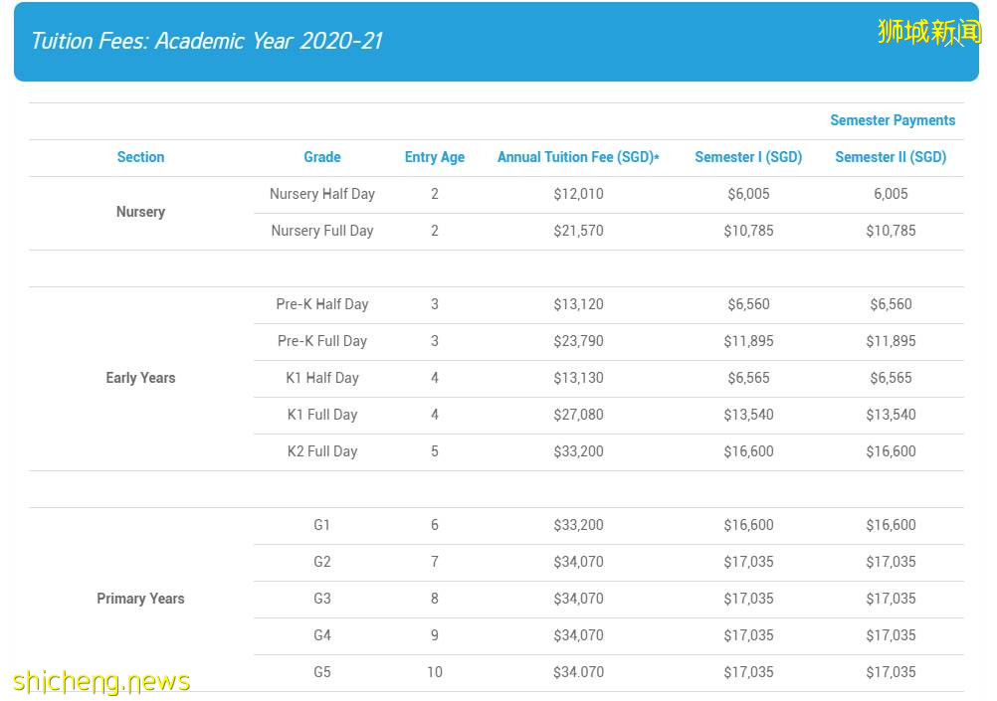Click the Primary Years section label
This screenshot has width=997, height=701.
[x=140, y=599]
